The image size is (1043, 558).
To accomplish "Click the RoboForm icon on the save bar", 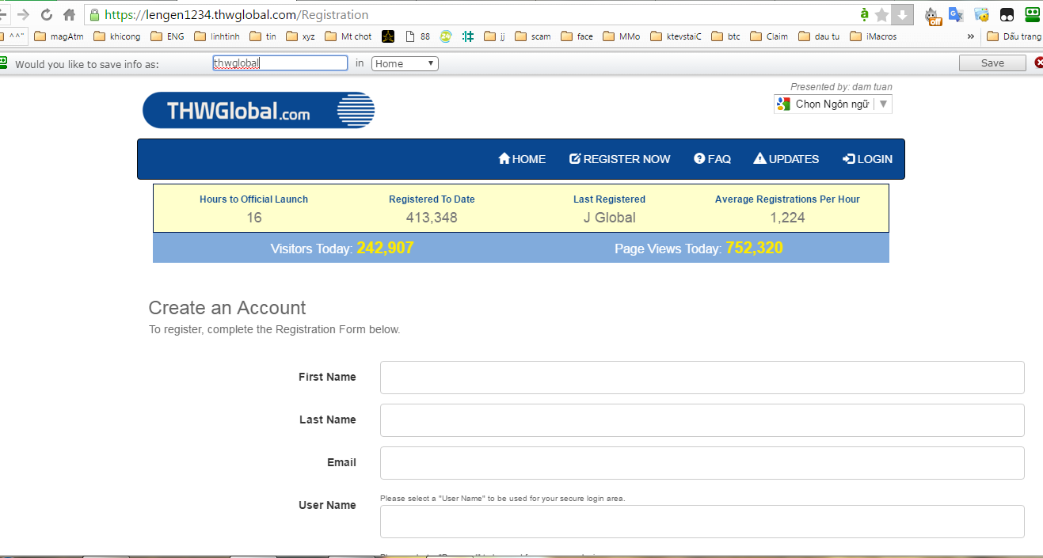I will pos(3,63).
